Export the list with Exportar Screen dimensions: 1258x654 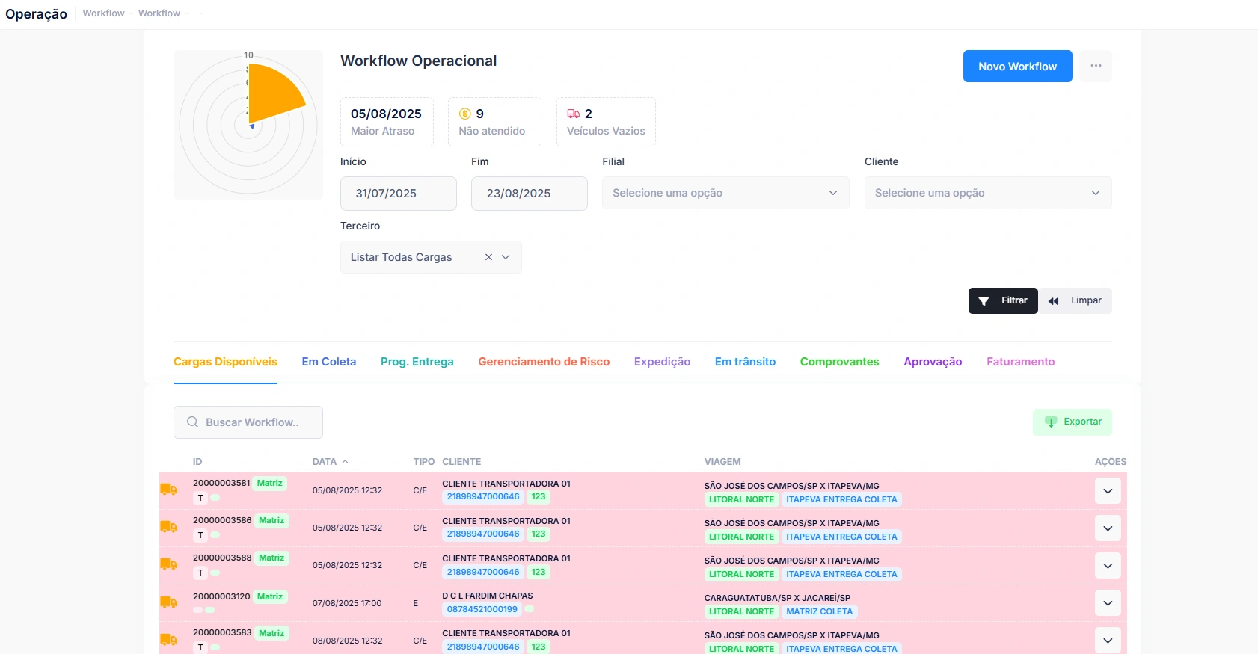coord(1072,422)
